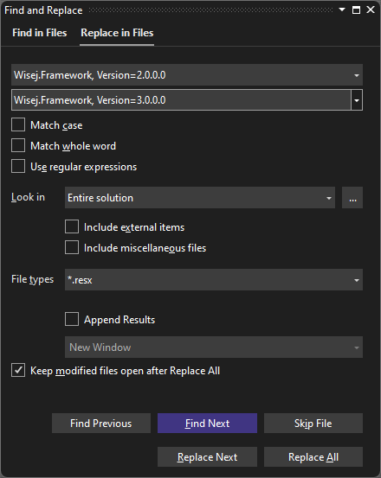Open the Look in Entire solution dropdown
The image size is (381, 478).
click(200, 198)
